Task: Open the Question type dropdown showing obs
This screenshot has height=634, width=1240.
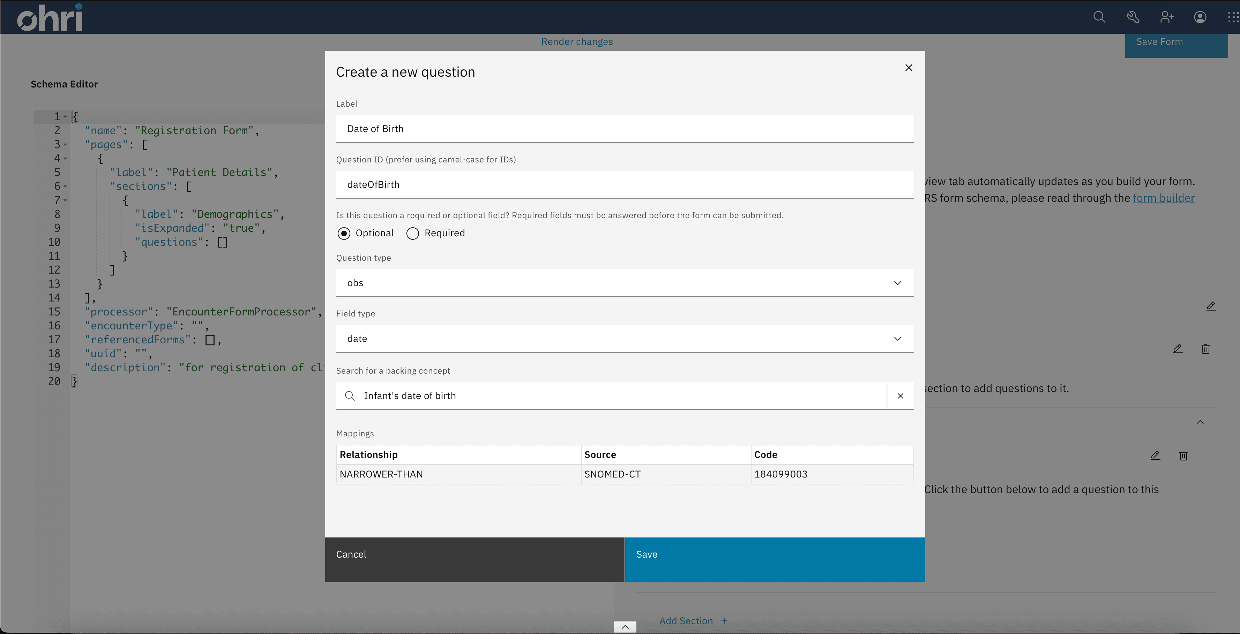Action: pos(625,283)
